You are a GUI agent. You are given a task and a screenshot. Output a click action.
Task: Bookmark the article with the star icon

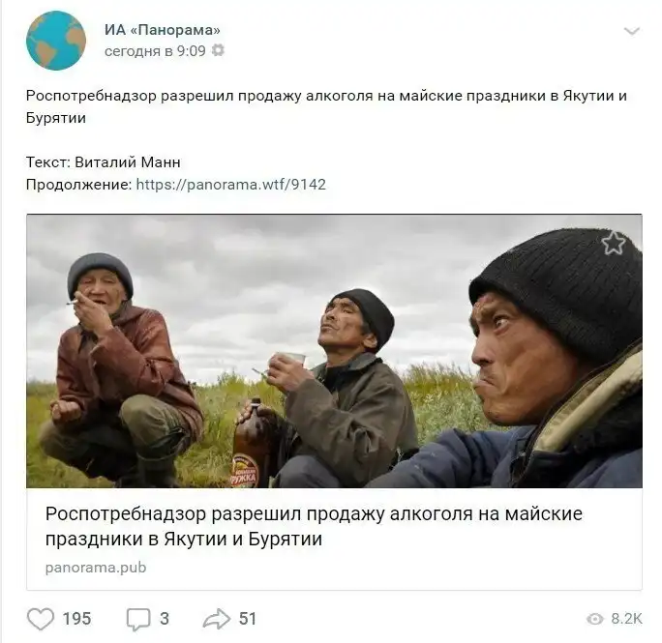click(x=613, y=243)
